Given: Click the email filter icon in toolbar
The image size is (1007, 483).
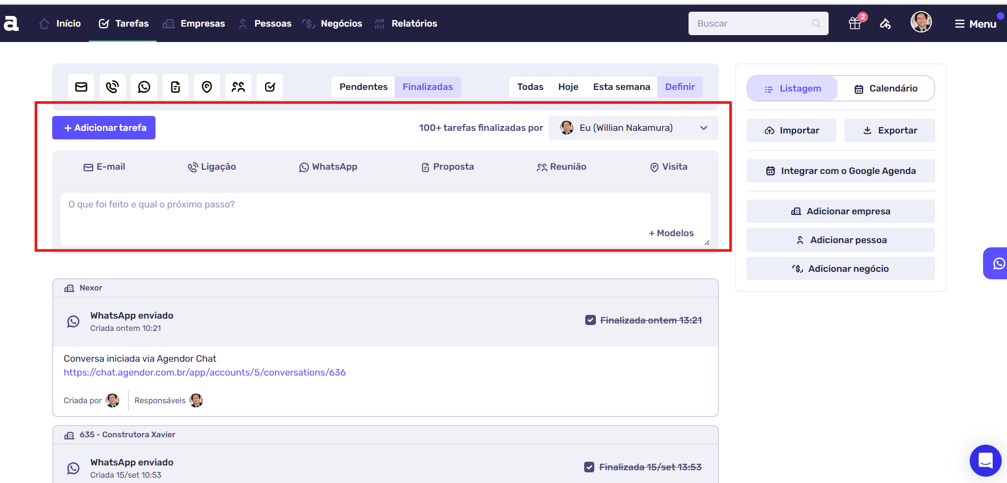Looking at the screenshot, I should coord(81,87).
